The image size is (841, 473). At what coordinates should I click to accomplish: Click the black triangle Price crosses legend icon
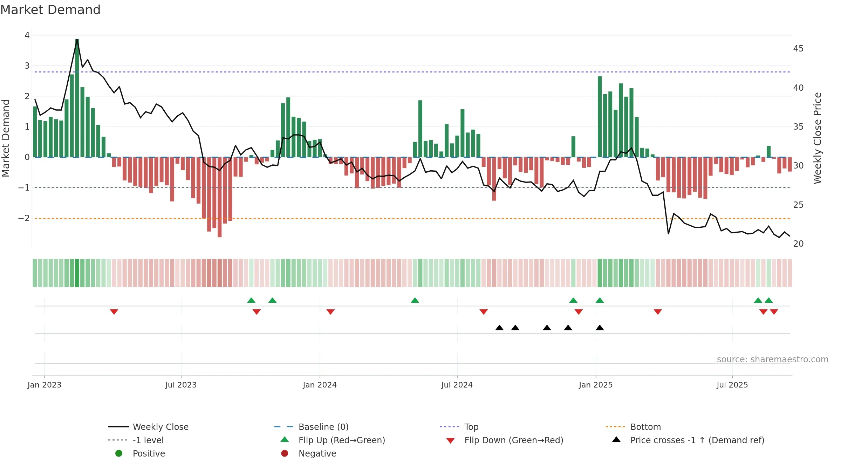616,439
